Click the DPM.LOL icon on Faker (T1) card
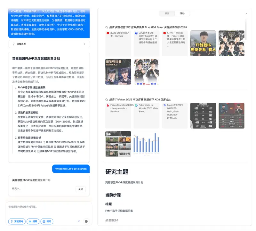The image size is (256, 231). [164, 105]
